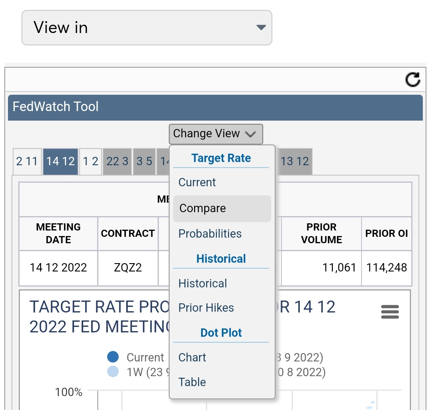Open the 22 3 meeting tab

[117, 162]
